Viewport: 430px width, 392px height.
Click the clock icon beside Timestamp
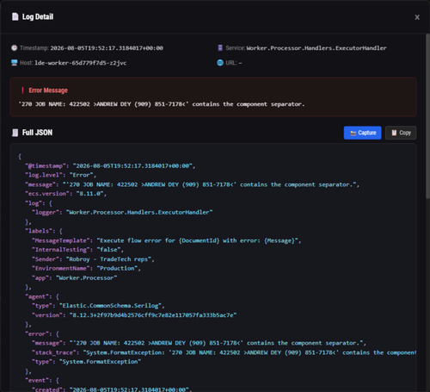click(14, 48)
